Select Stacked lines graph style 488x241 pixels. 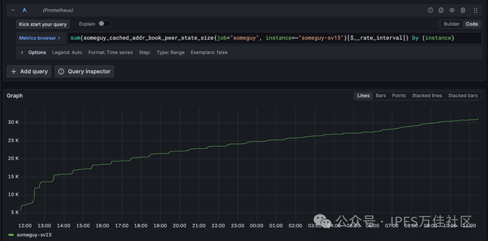point(427,95)
